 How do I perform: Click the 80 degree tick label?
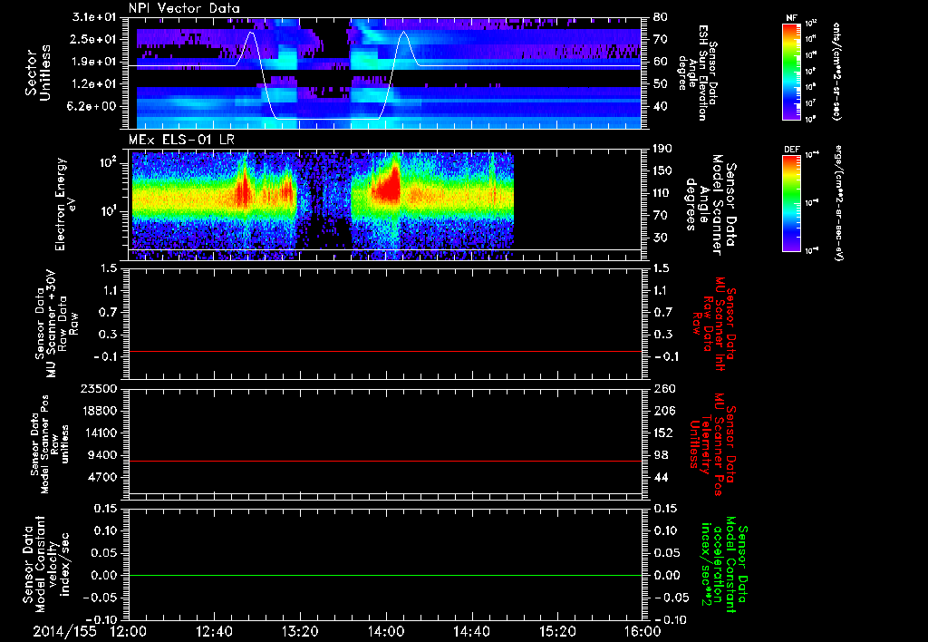[661, 17]
